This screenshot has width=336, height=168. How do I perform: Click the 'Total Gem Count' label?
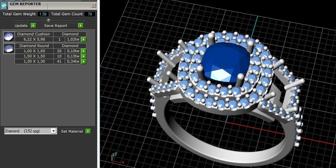pos(67,14)
